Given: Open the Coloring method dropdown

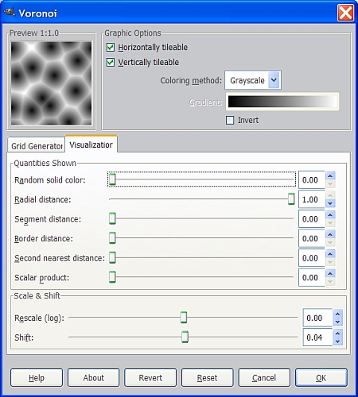Looking at the screenshot, I should click(253, 80).
